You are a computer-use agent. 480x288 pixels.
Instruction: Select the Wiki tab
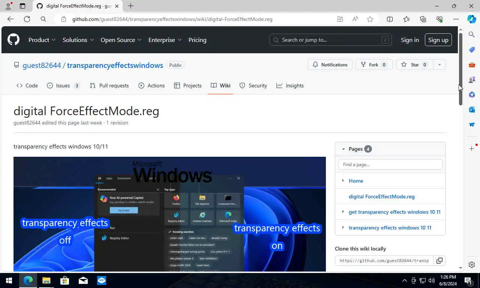tap(220, 85)
